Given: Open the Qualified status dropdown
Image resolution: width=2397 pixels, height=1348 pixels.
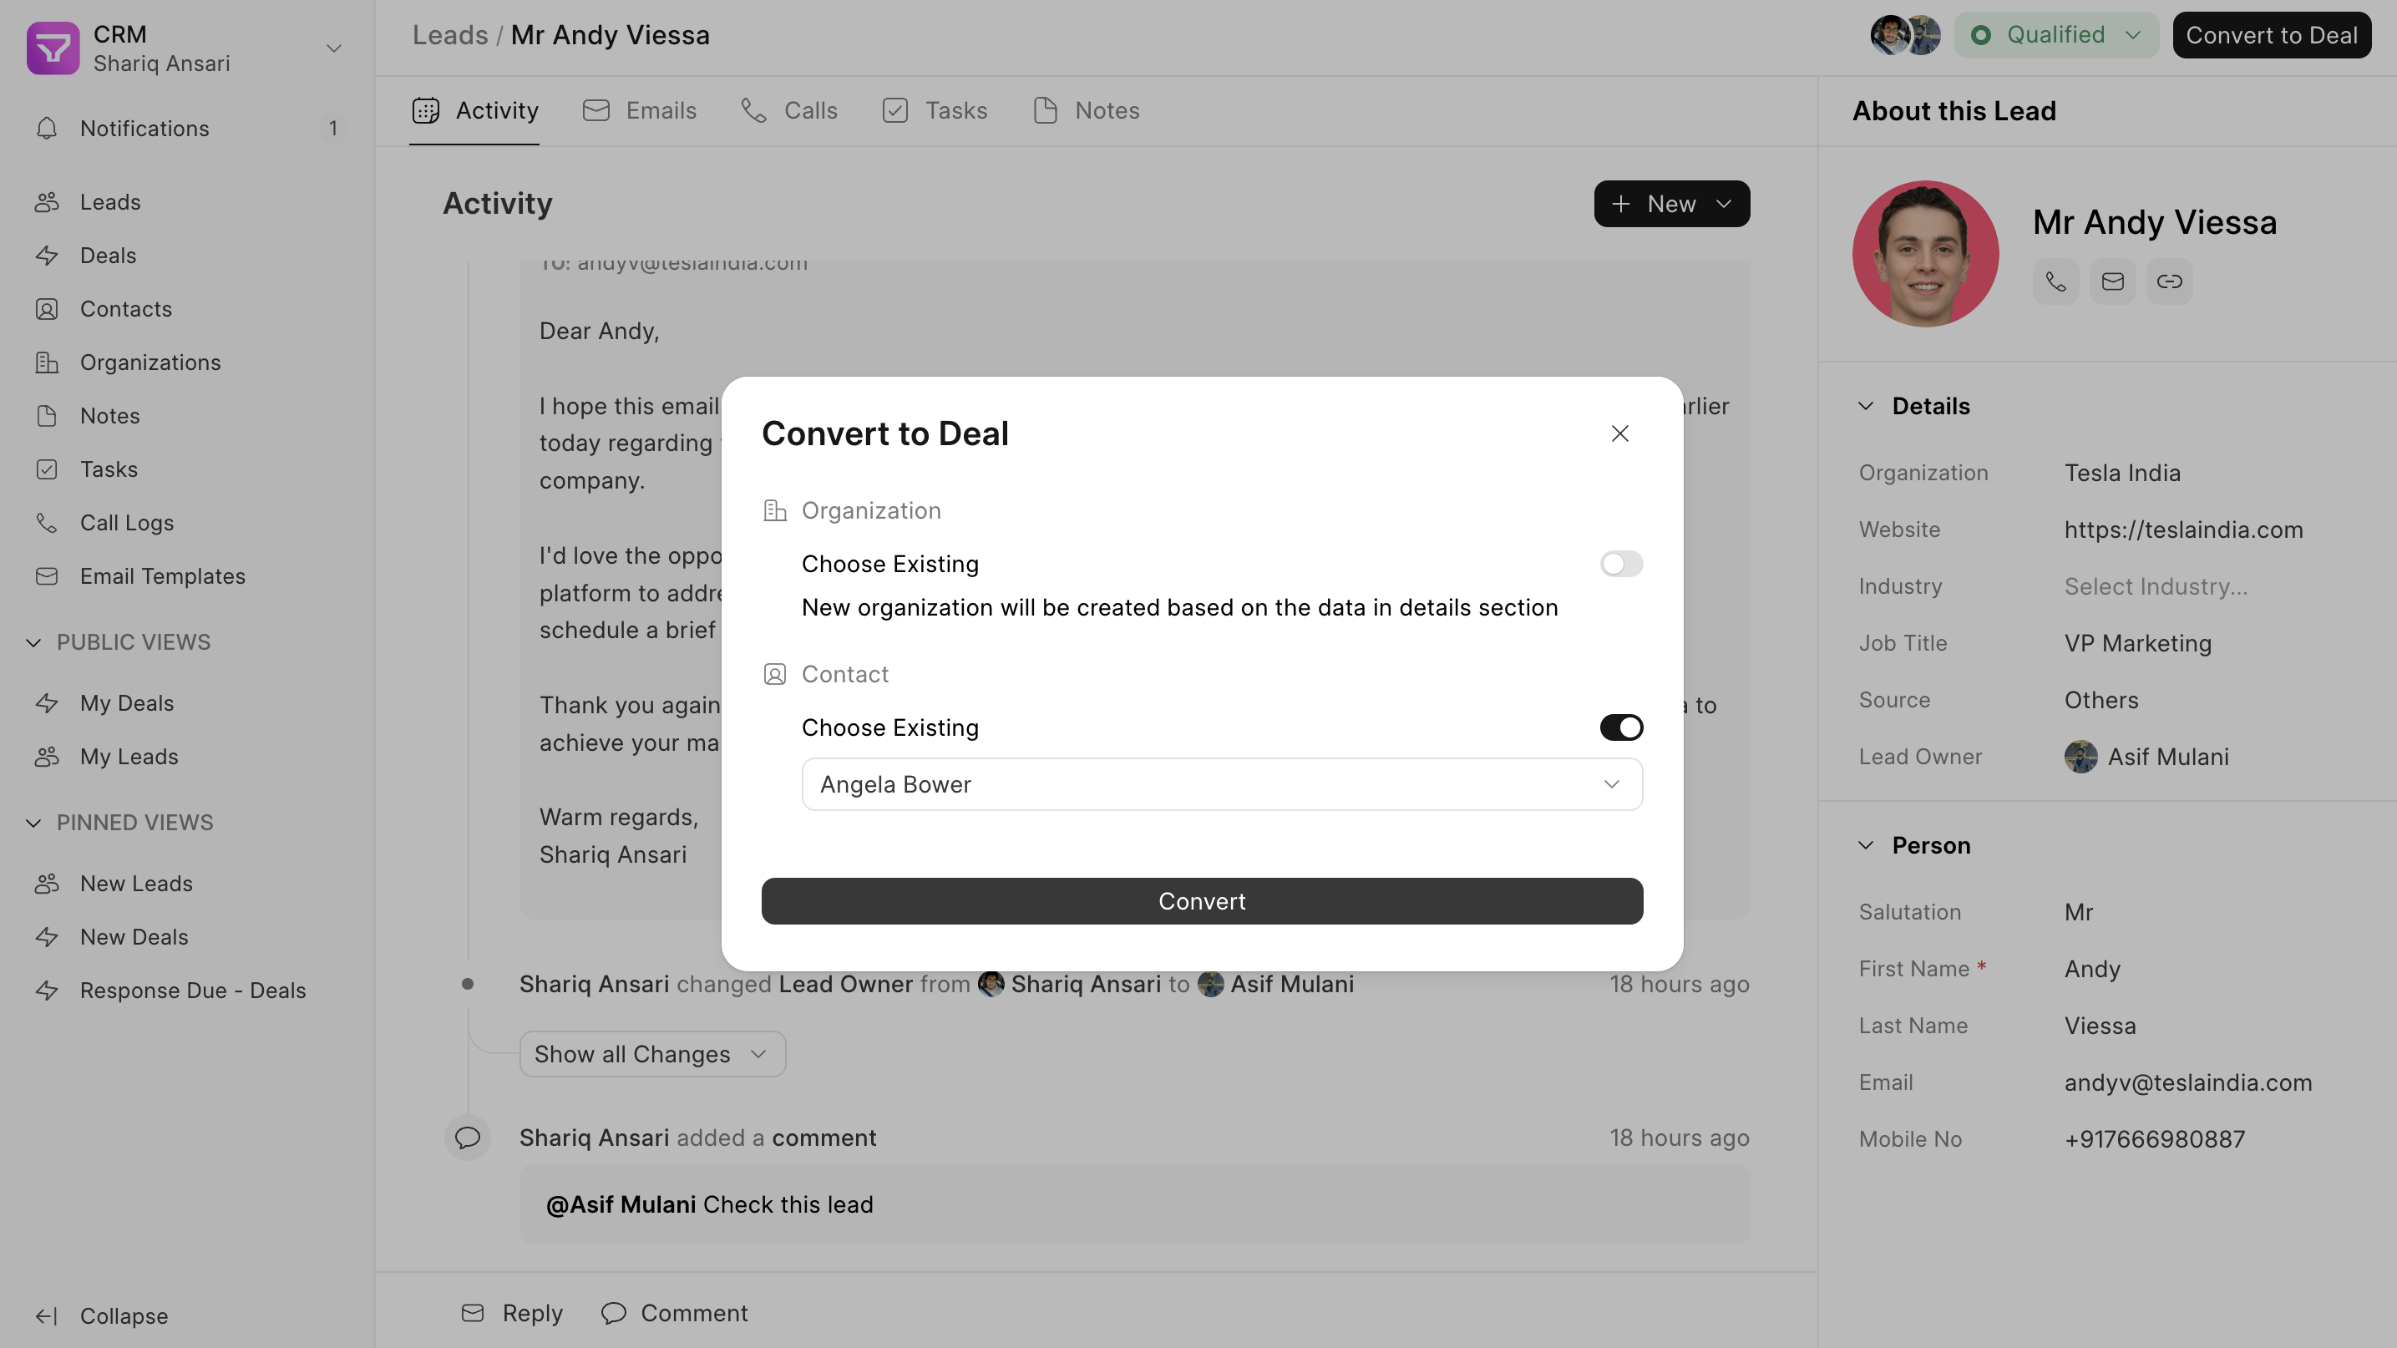Looking at the screenshot, I should click(x=2055, y=35).
